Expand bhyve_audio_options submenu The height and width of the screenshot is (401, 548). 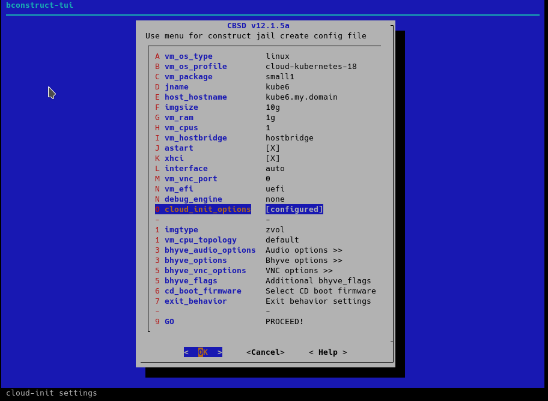click(249, 250)
